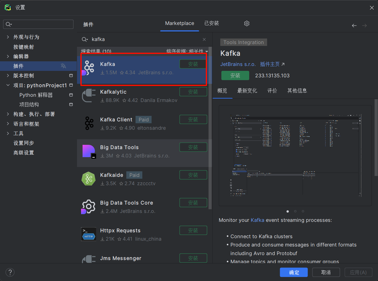The image size is (378, 281).
Task: Open the JetBrains s.r.o. vendor link
Action: [238, 64]
